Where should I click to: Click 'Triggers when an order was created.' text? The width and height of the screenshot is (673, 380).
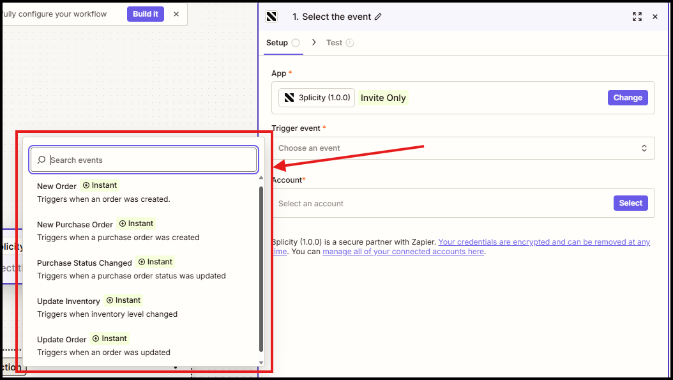103,199
